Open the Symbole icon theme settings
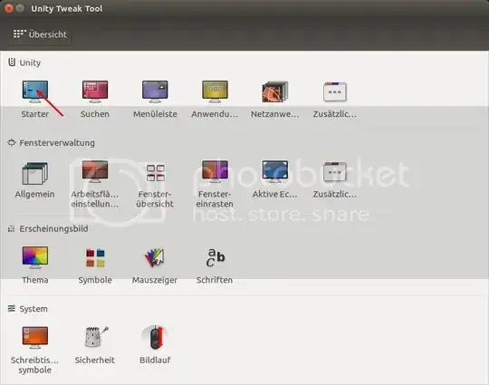The image size is (489, 385). tap(95, 257)
